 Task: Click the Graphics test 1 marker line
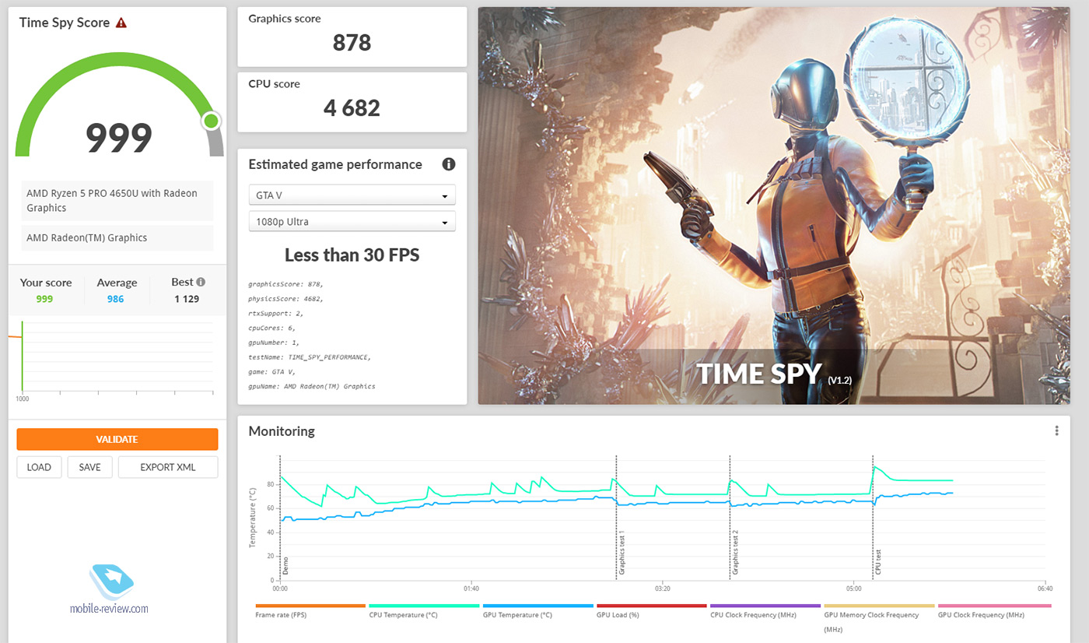616,518
